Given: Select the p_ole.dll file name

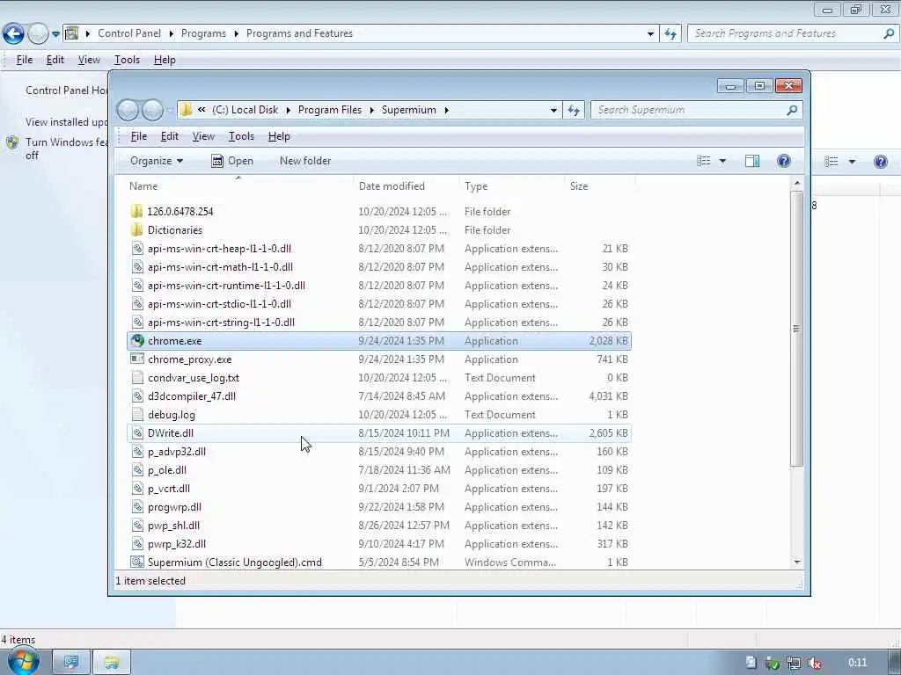Looking at the screenshot, I should tap(167, 470).
